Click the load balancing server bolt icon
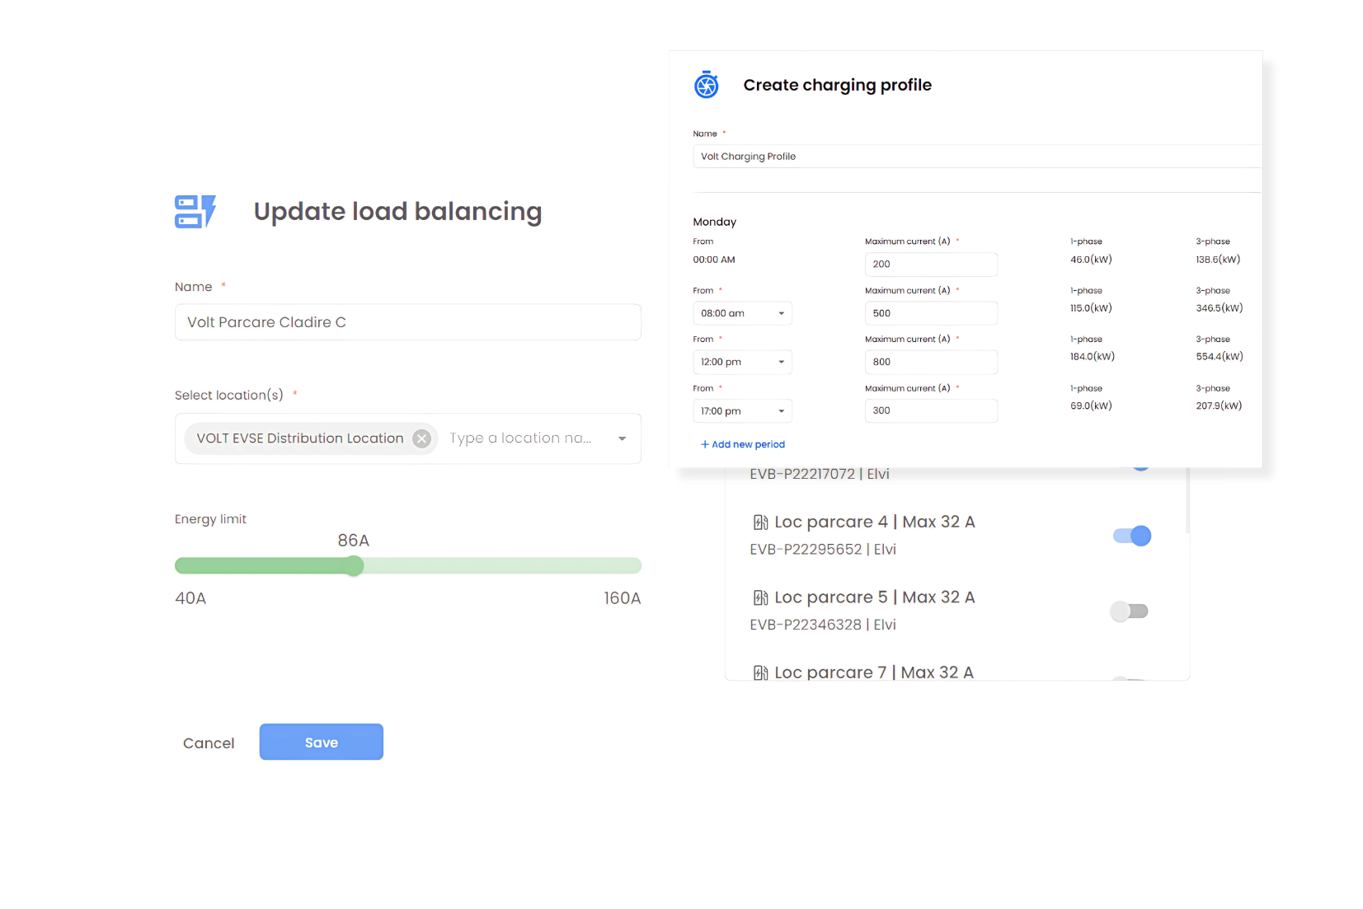 click(x=195, y=212)
